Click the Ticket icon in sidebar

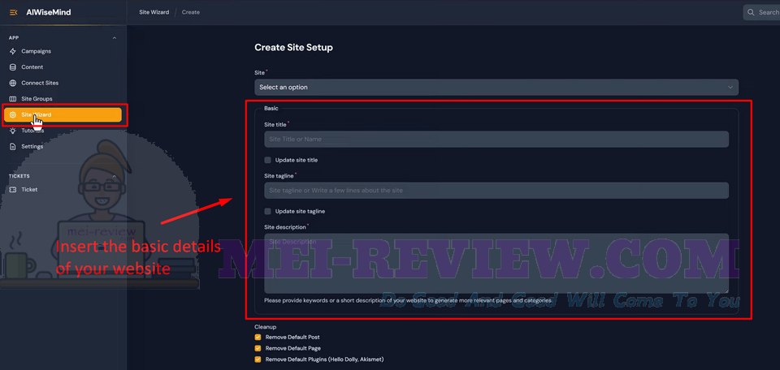(13, 189)
